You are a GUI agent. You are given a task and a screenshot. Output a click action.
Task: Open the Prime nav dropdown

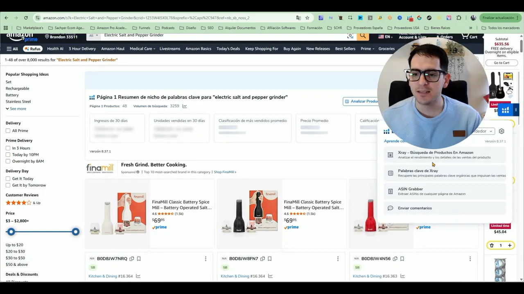click(x=367, y=49)
